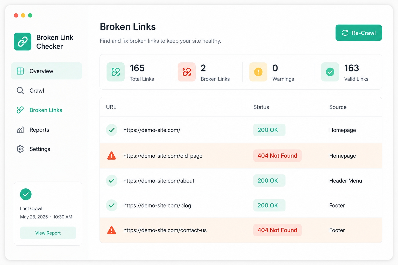Click the Status column header
The image size is (398, 265).
point(261,107)
